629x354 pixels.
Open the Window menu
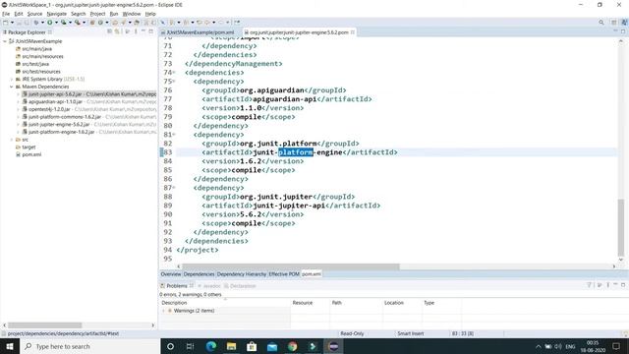tap(131, 14)
